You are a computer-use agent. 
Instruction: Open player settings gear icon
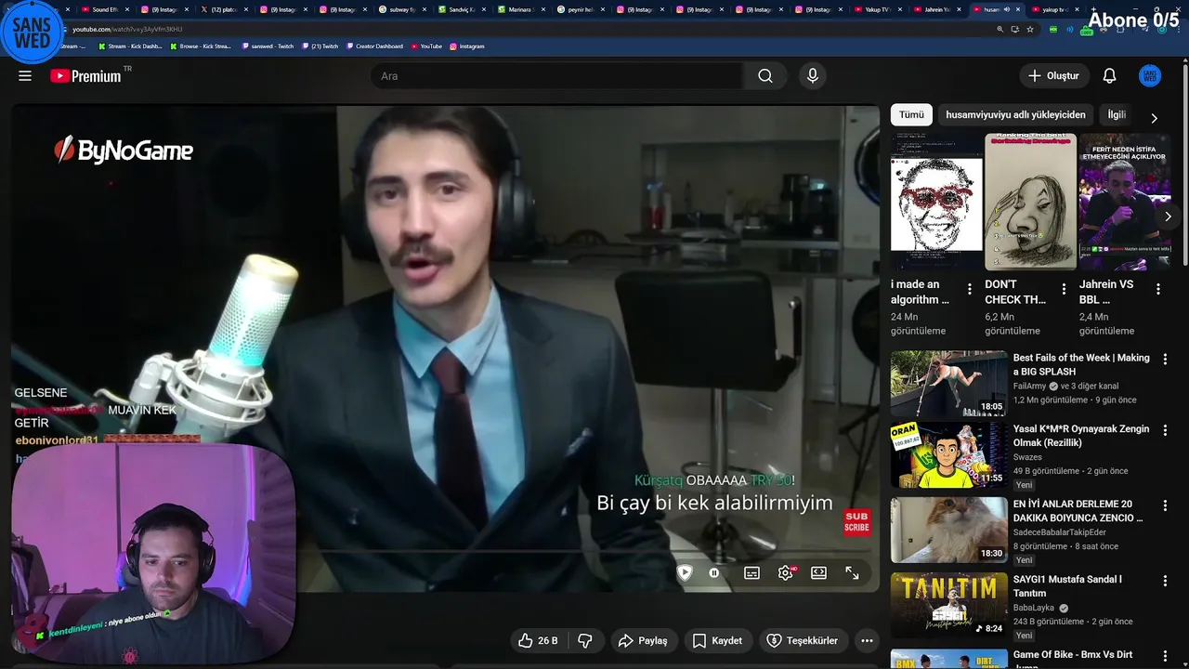point(786,573)
